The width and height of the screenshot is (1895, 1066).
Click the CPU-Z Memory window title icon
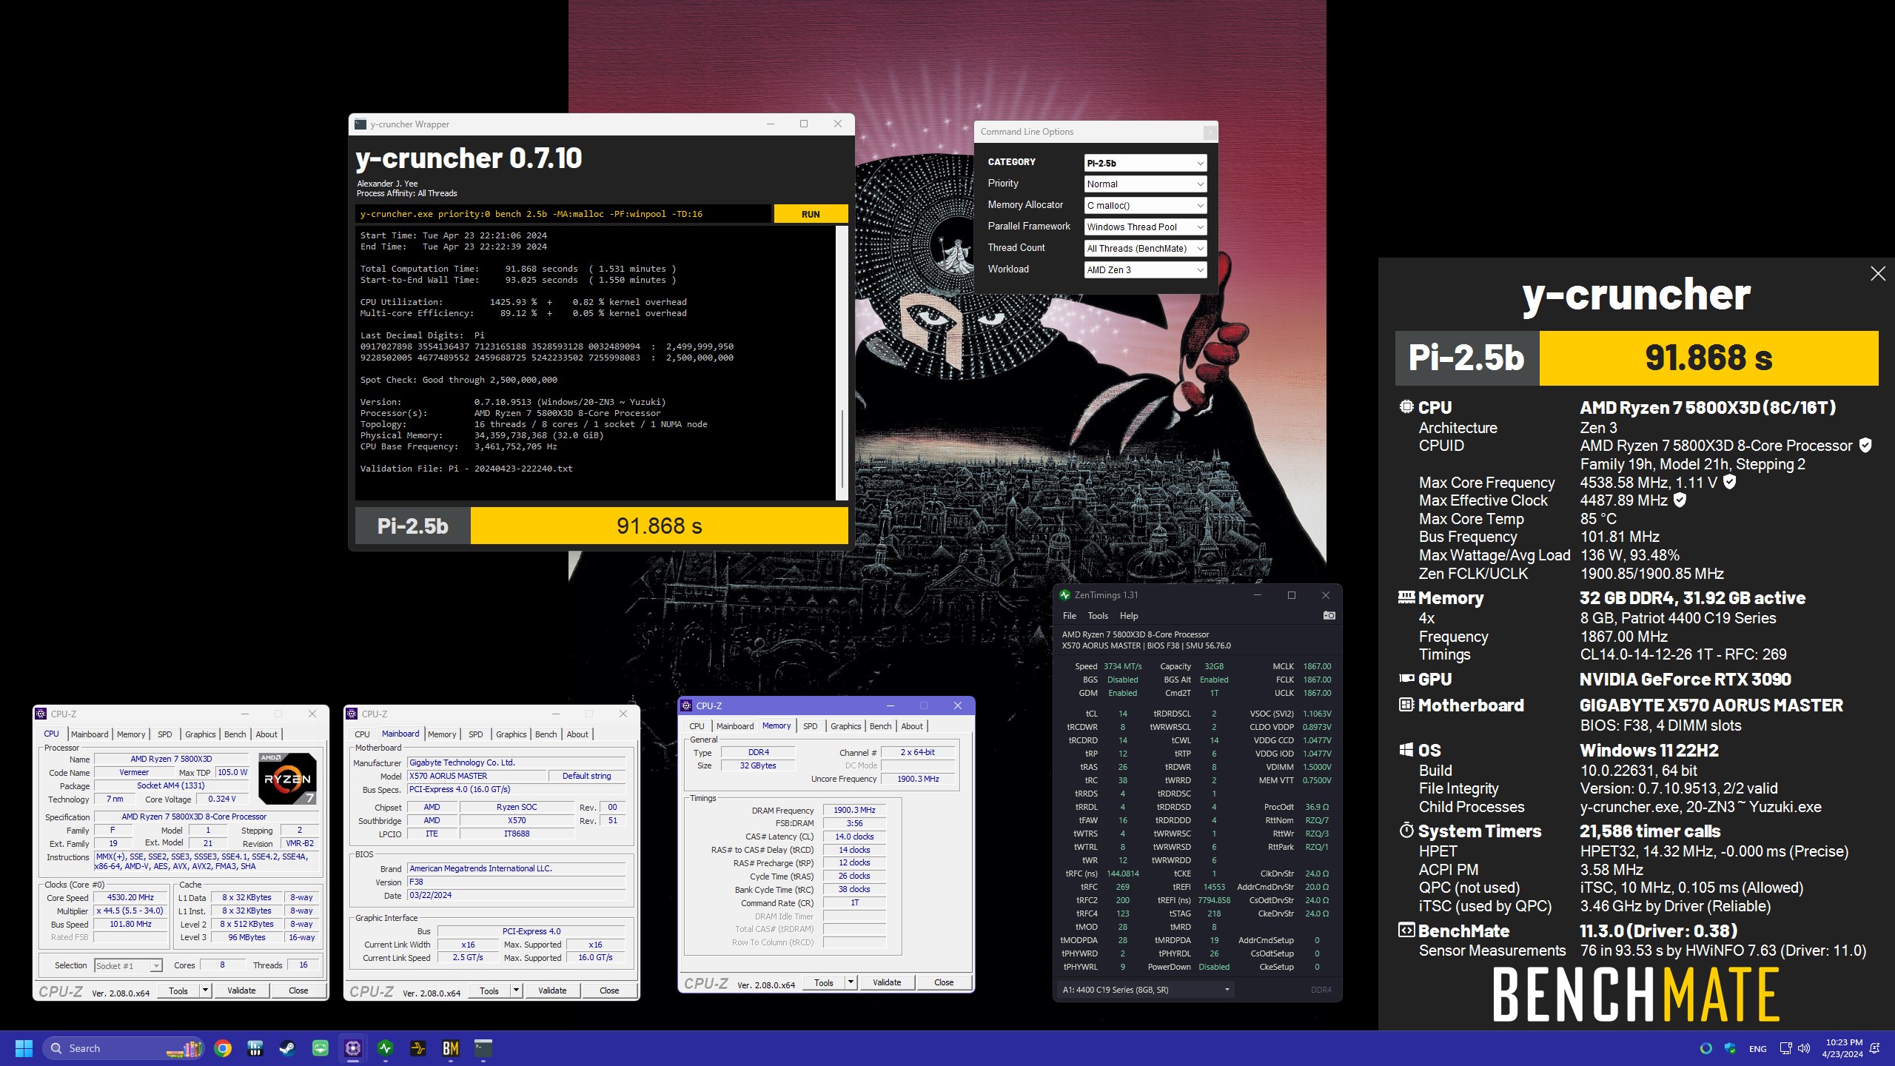pos(687,706)
